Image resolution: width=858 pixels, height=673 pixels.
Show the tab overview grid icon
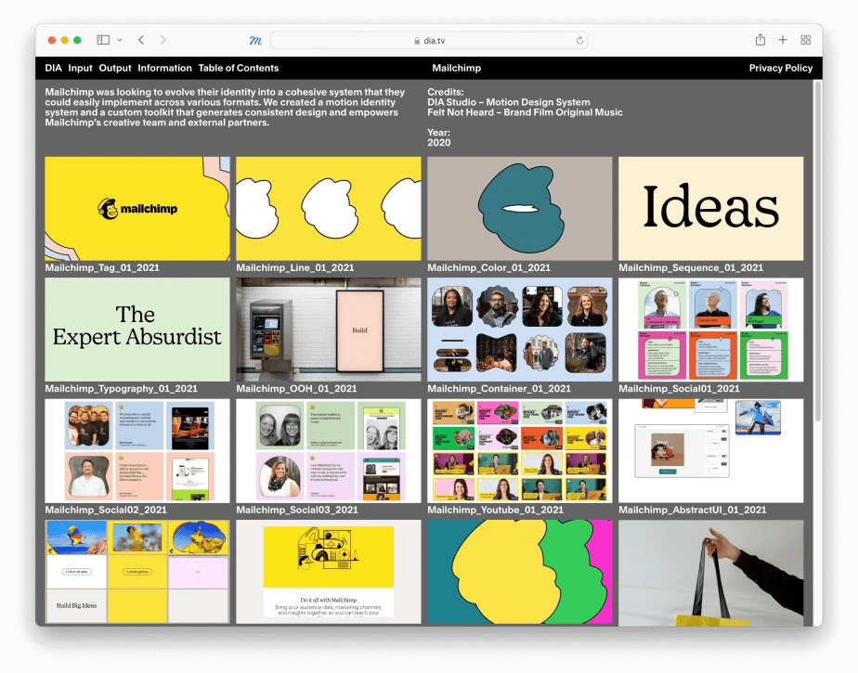click(805, 40)
